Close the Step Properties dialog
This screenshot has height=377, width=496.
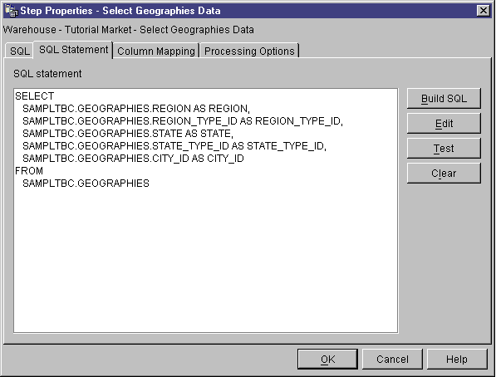pyautogui.click(x=483, y=11)
